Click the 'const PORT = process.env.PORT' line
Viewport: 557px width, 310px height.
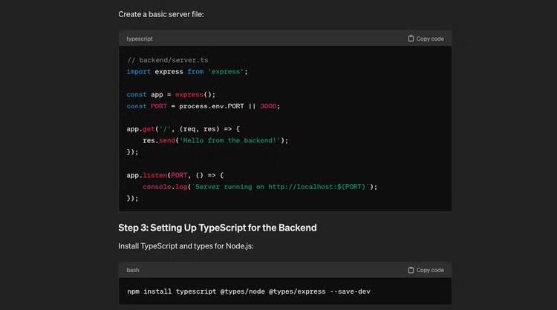tap(203, 106)
